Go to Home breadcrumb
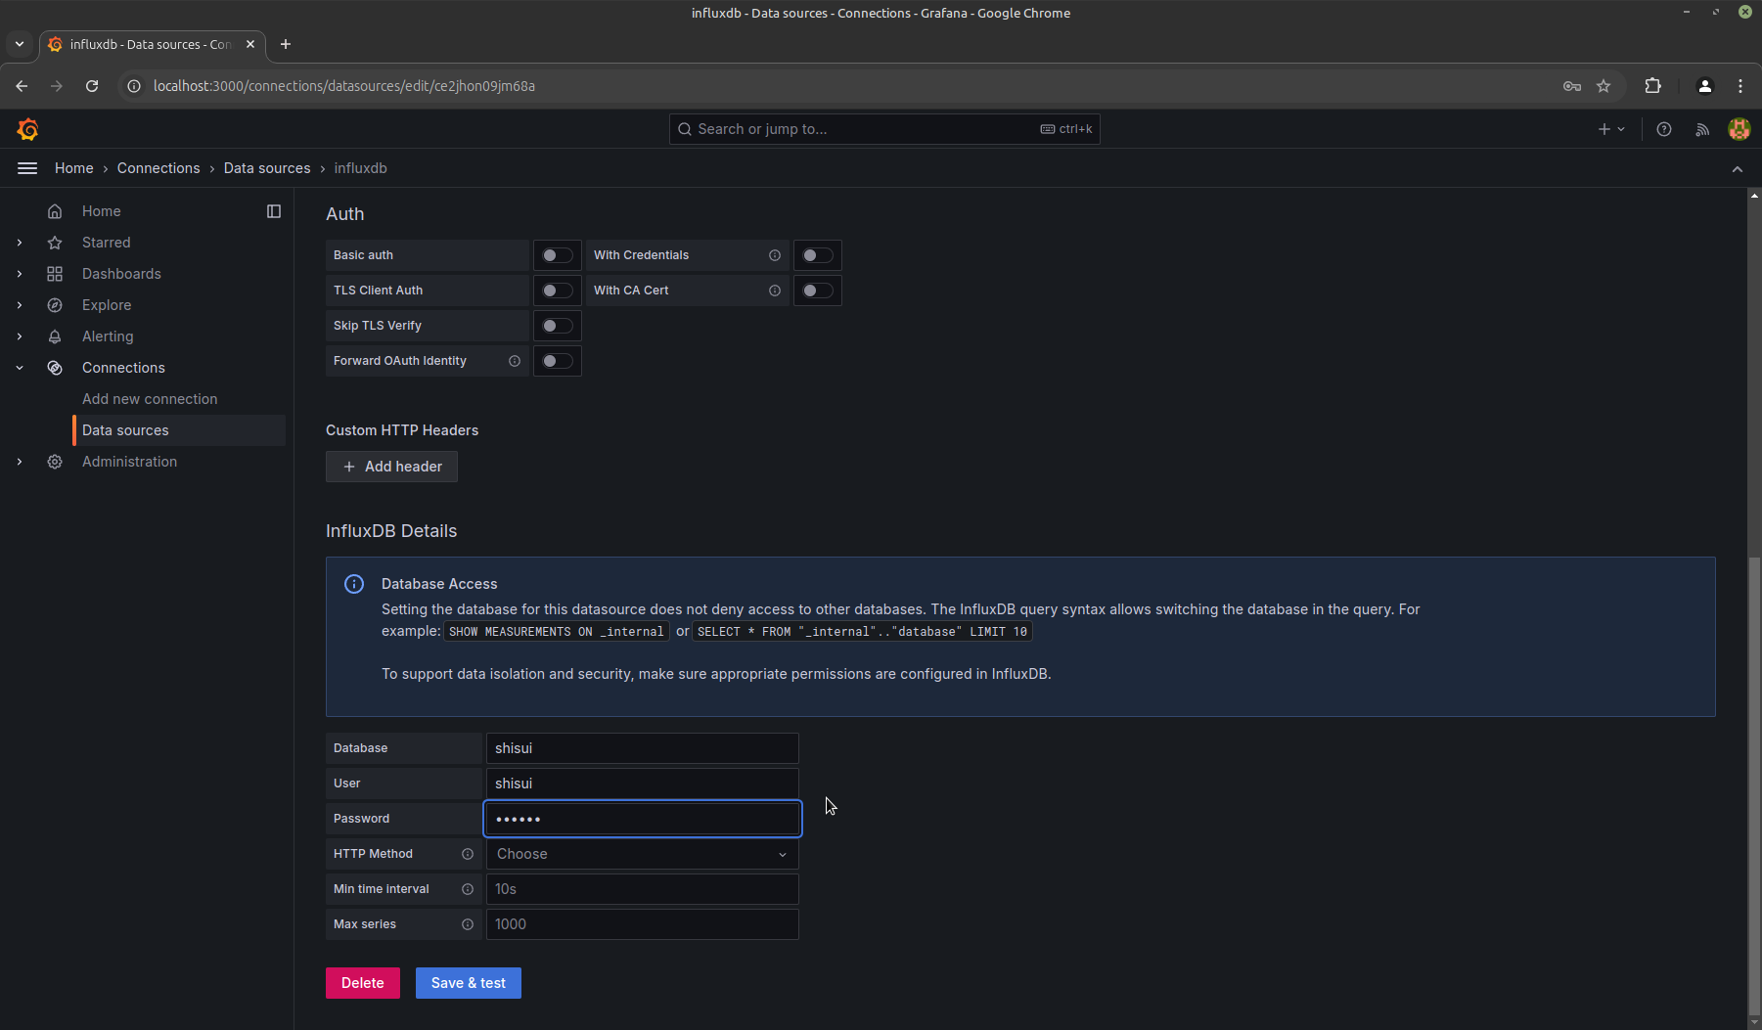1762x1030 pixels. tap(74, 168)
